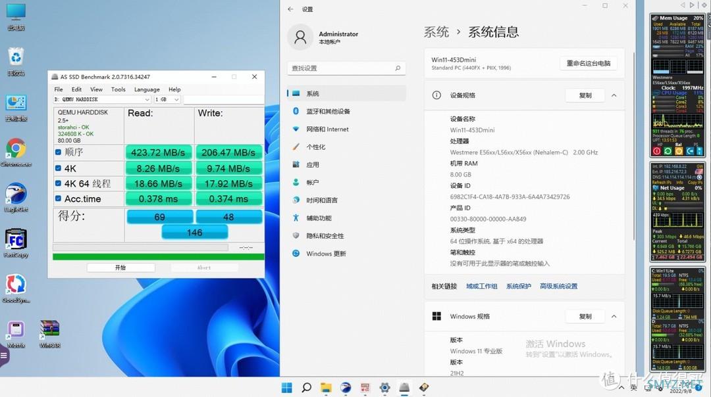Viewport: 711px width, 397px height.
Task: Click the light blue icon at the right end of the CPU gadget power buttons
Action: tap(699, 151)
